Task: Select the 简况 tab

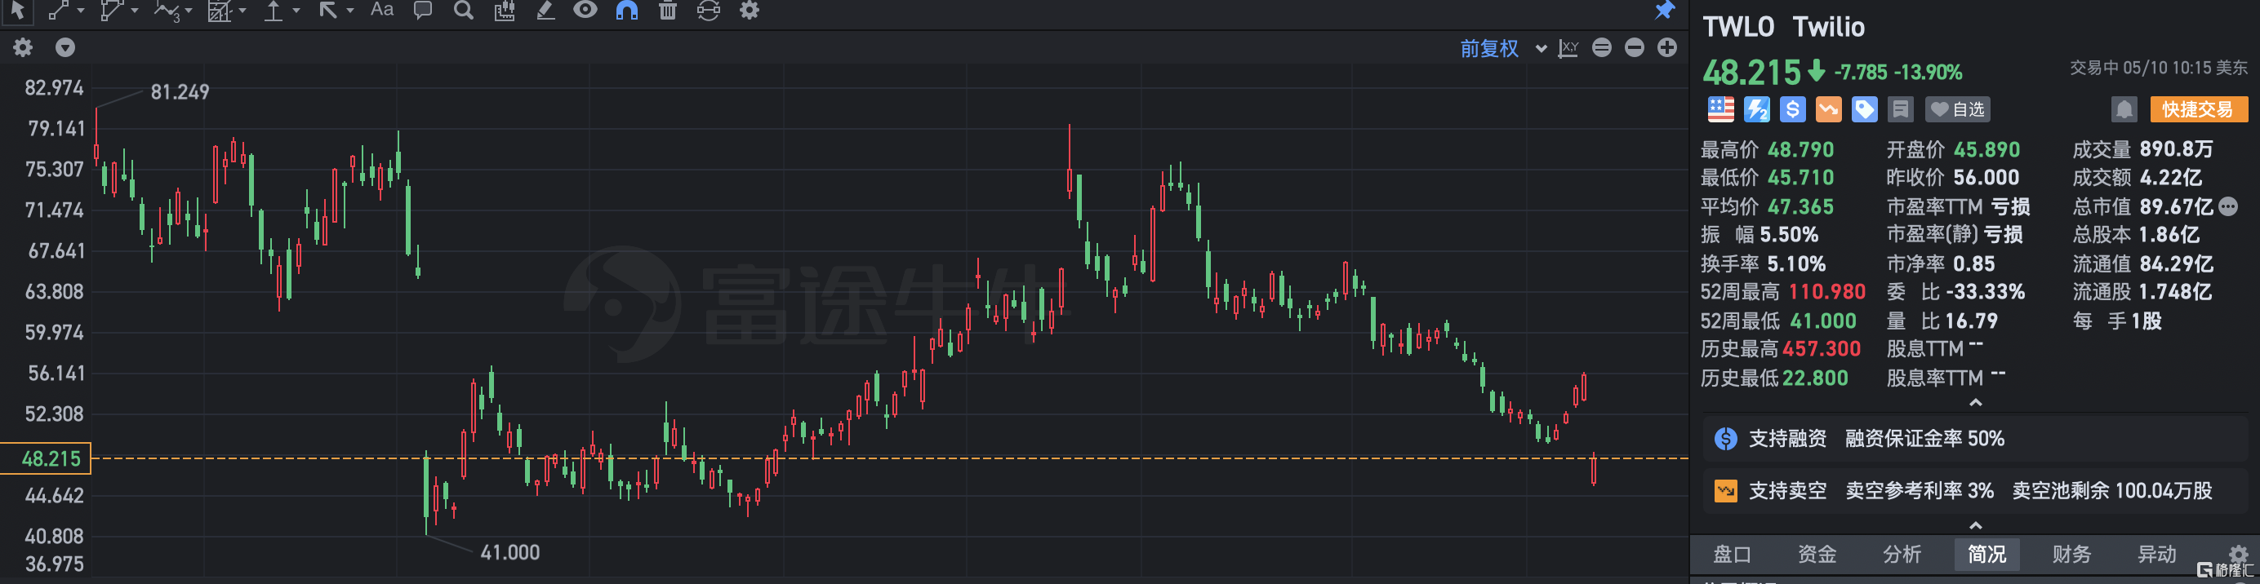Action: 1987,554
